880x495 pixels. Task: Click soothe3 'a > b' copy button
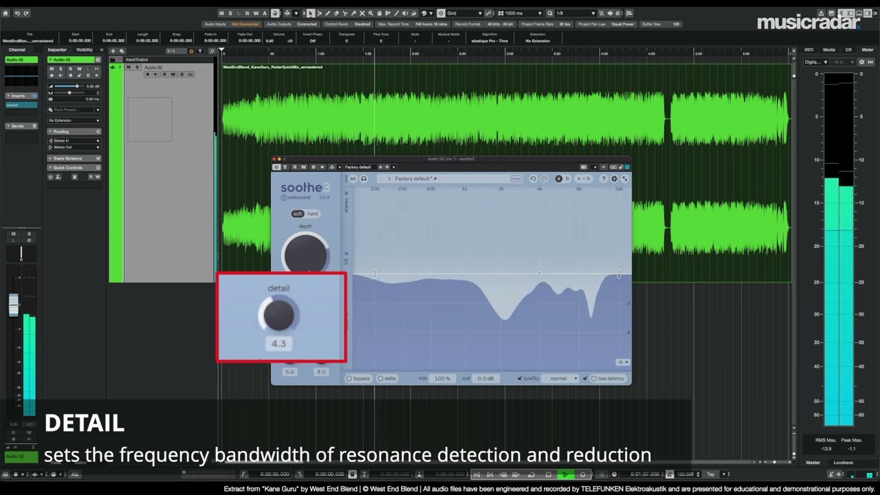point(584,179)
